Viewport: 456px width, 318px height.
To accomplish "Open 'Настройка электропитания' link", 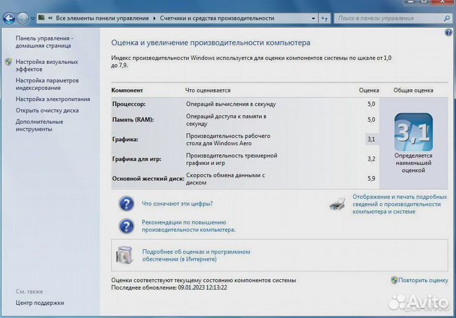I will (x=53, y=99).
